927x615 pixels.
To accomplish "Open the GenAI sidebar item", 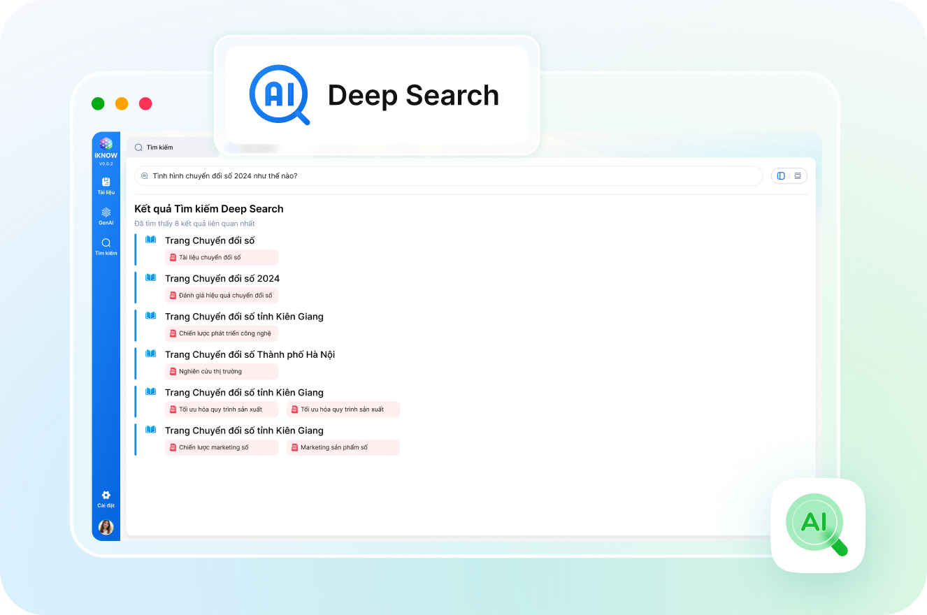I will pyautogui.click(x=106, y=216).
